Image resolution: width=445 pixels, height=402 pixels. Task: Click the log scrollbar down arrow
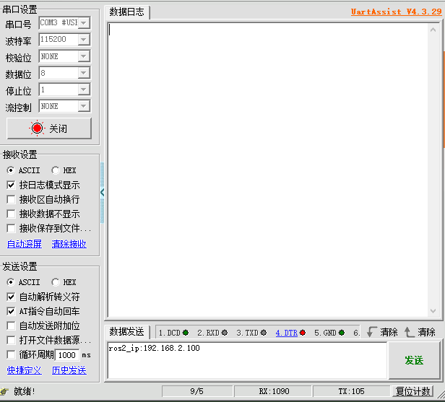click(x=433, y=311)
